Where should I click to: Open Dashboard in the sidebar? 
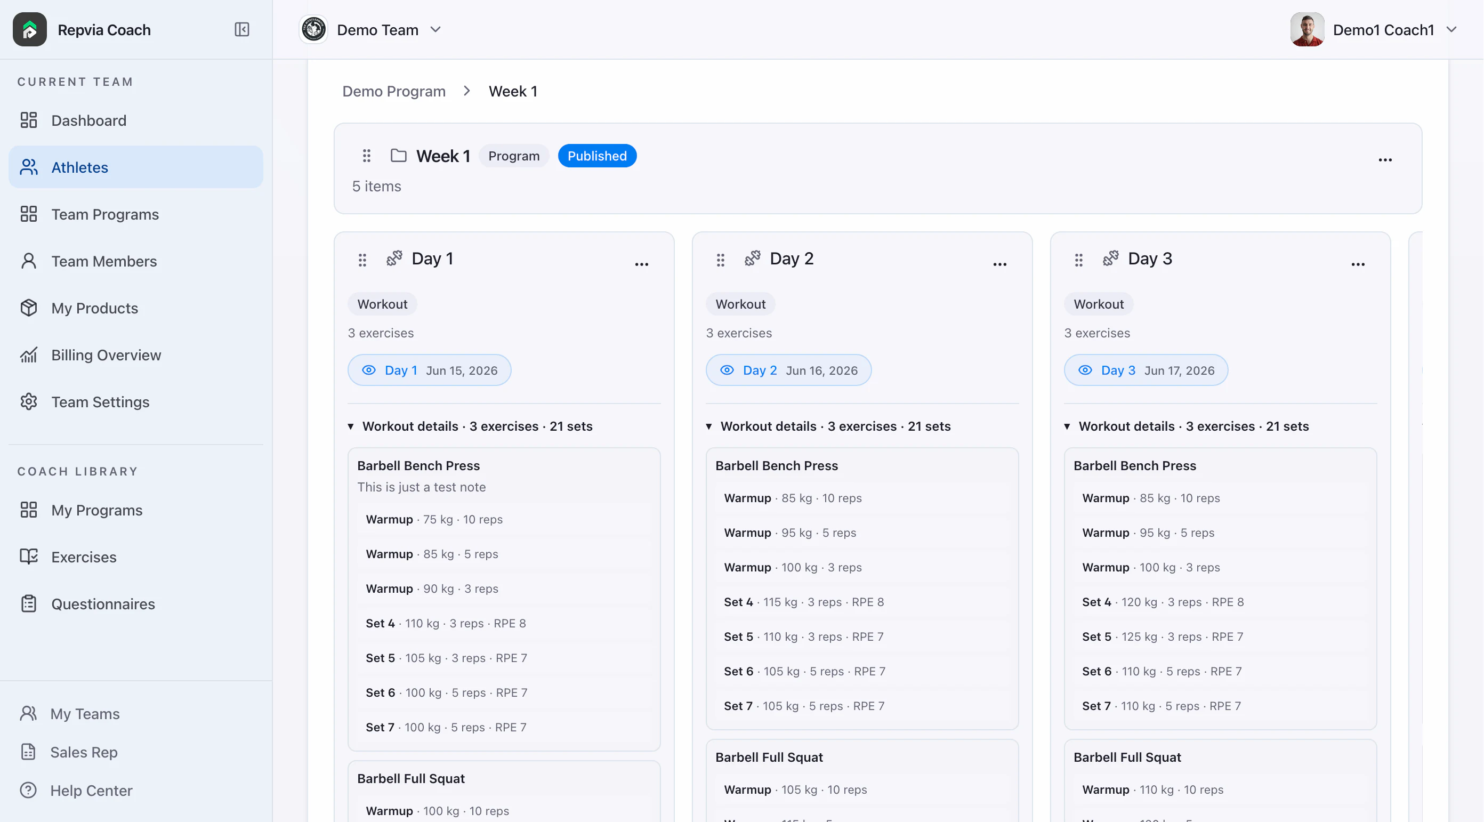tap(136, 120)
